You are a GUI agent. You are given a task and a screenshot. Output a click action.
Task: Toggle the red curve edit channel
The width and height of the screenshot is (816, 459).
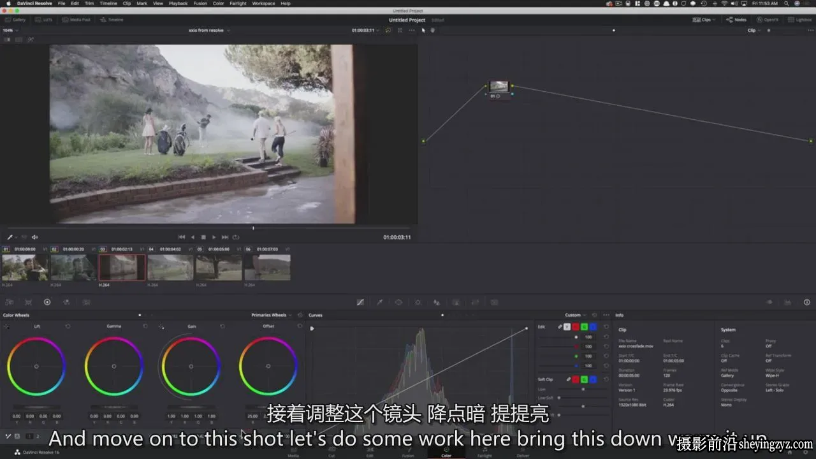pos(575,327)
